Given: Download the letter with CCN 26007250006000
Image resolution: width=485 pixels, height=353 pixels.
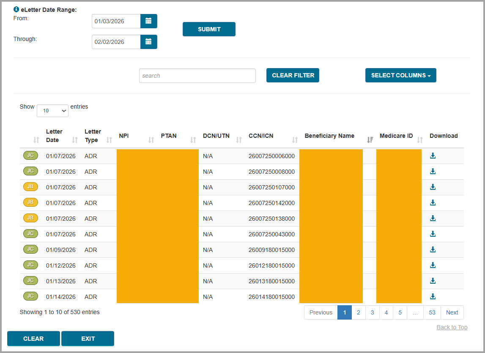Looking at the screenshot, I should coord(433,156).
